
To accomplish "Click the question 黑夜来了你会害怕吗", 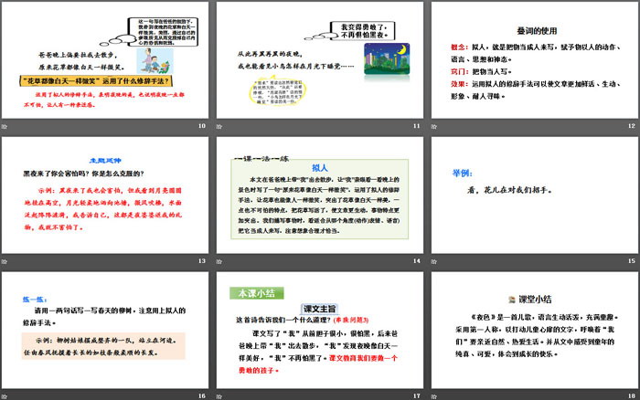I will tap(84, 174).
